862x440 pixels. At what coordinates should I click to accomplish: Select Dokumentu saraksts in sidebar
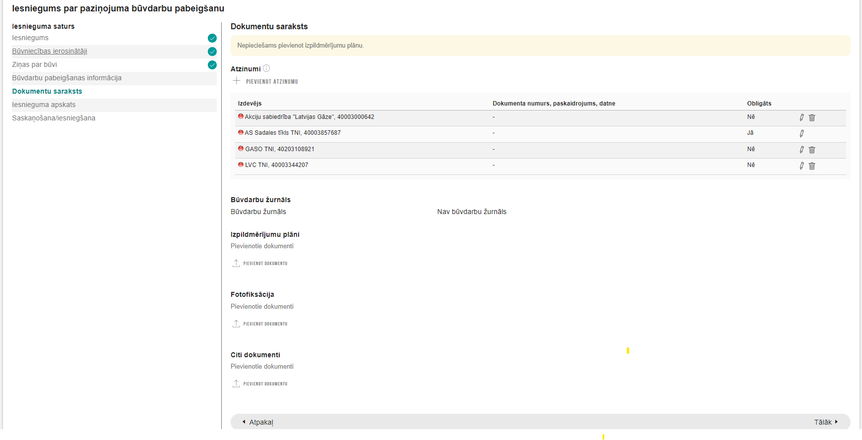[47, 91]
